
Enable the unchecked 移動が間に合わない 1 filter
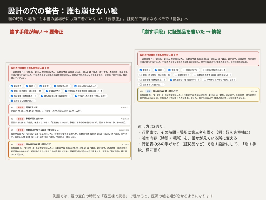[x=204, y=70]
